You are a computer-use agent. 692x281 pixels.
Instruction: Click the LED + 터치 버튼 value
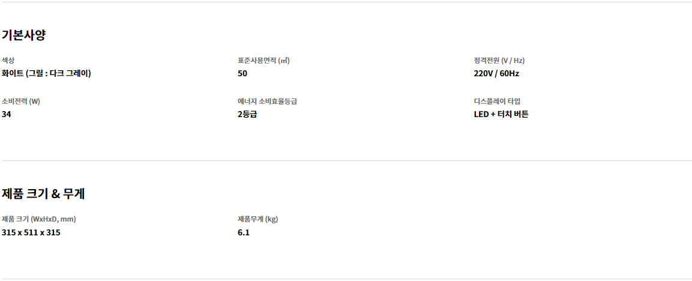point(501,114)
